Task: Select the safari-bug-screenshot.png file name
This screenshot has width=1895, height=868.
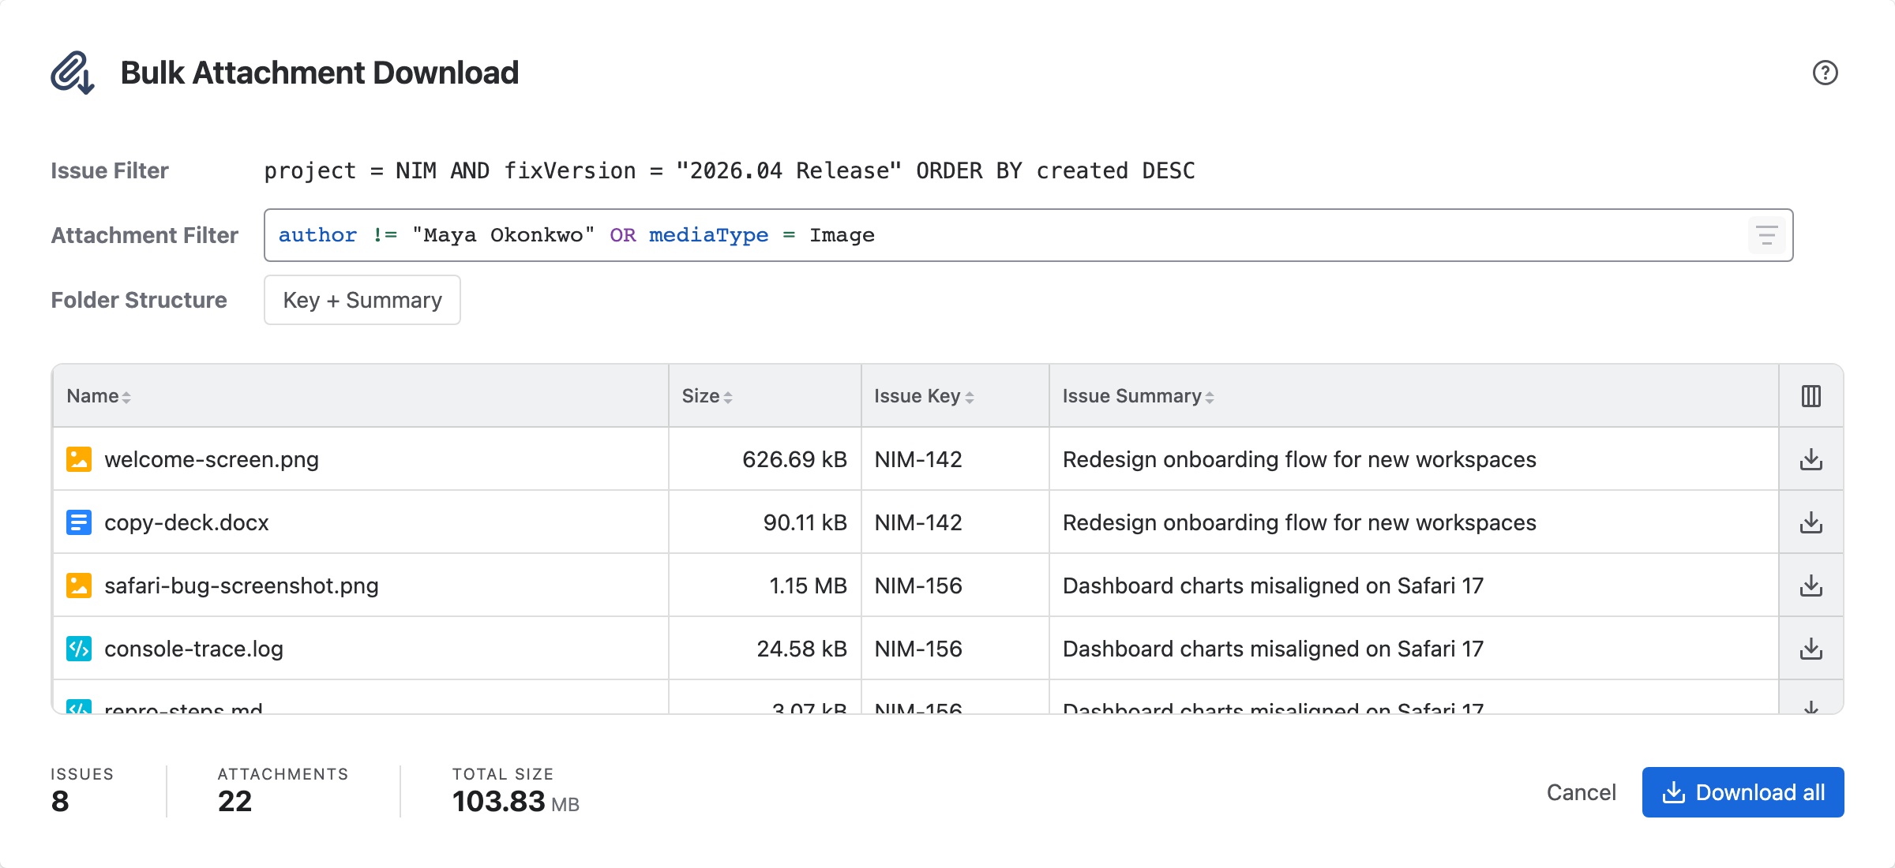Action: click(242, 586)
